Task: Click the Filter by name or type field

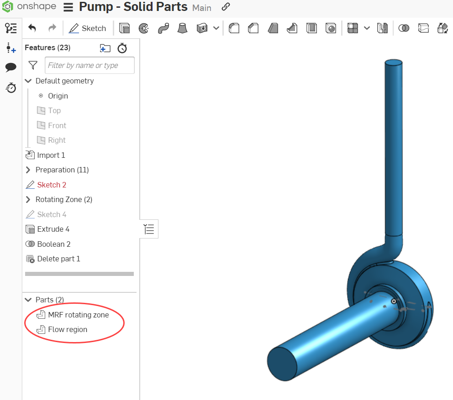Action: tap(90, 65)
